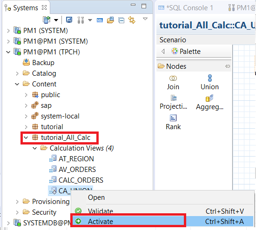
Task: Click the Link with Editor arrows icon
Action: (x=132, y=20)
